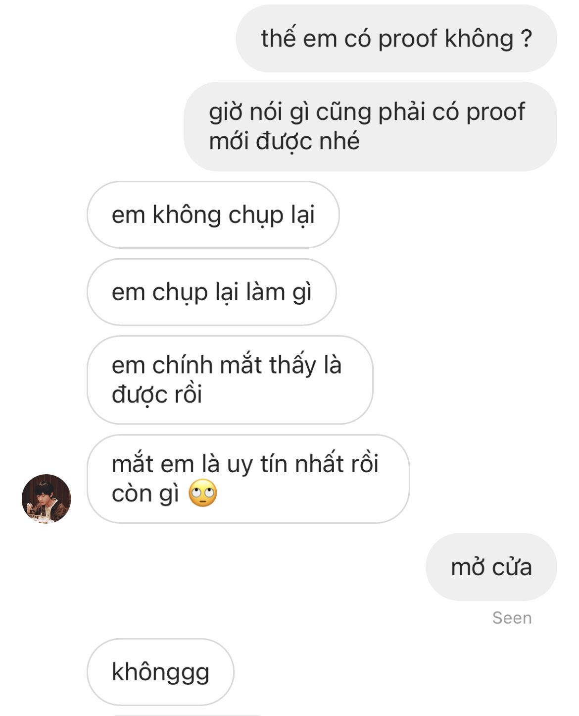Tap the 'em không chụp lại' bubble
Viewport: 579px width, 716px height.
pyautogui.click(x=213, y=215)
